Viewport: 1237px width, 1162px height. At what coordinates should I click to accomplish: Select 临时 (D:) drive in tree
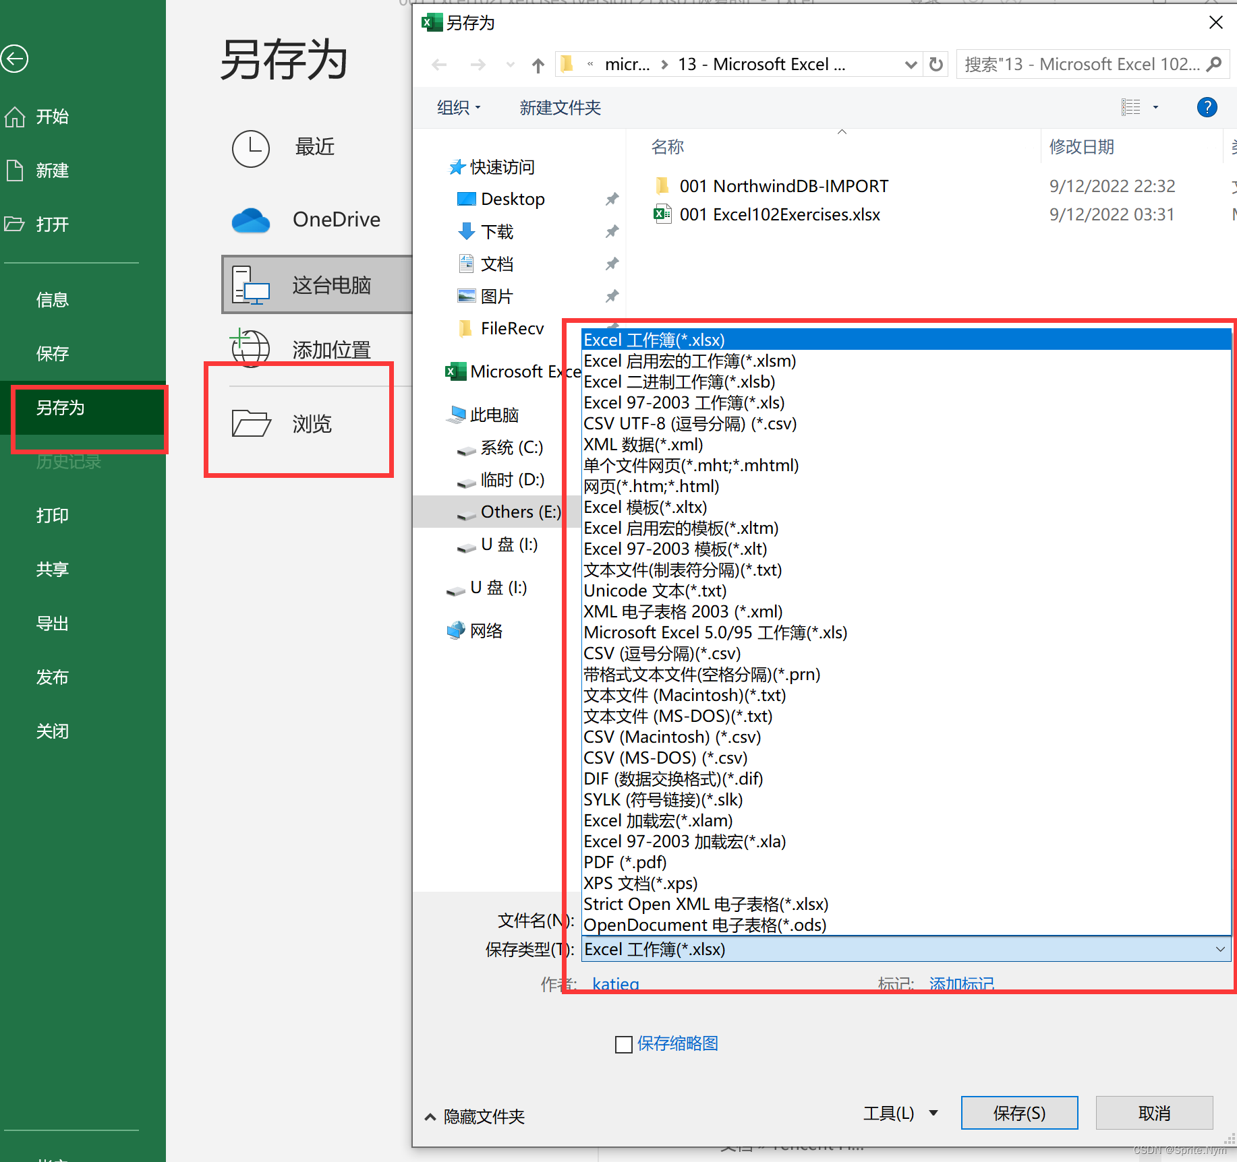click(500, 480)
